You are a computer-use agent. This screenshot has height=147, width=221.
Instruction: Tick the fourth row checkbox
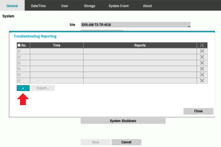[x=19, y=69]
